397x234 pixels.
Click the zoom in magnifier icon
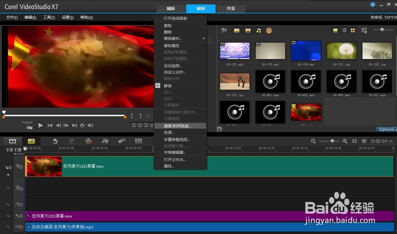(x=345, y=141)
